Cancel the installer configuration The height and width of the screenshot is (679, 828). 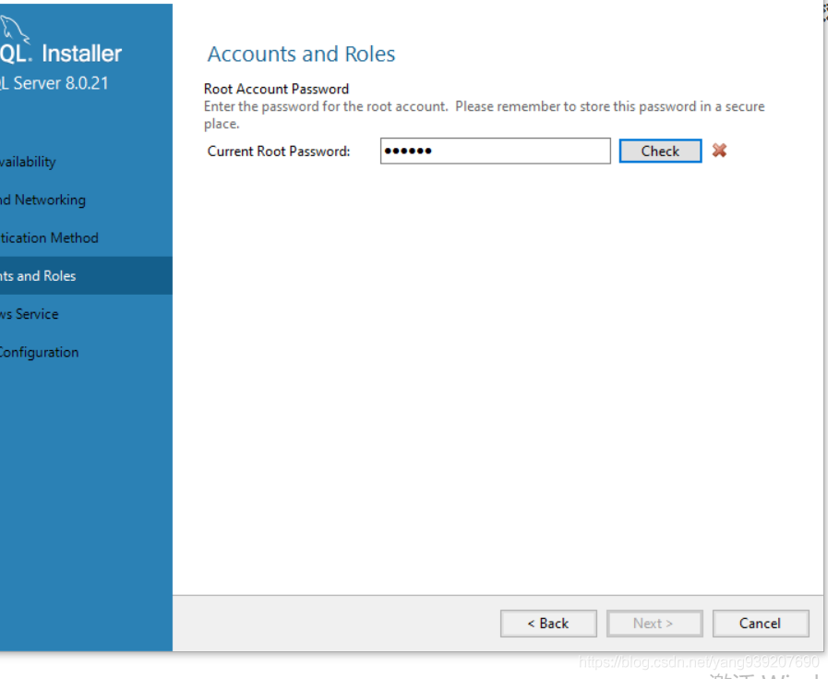tap(761, 624)
